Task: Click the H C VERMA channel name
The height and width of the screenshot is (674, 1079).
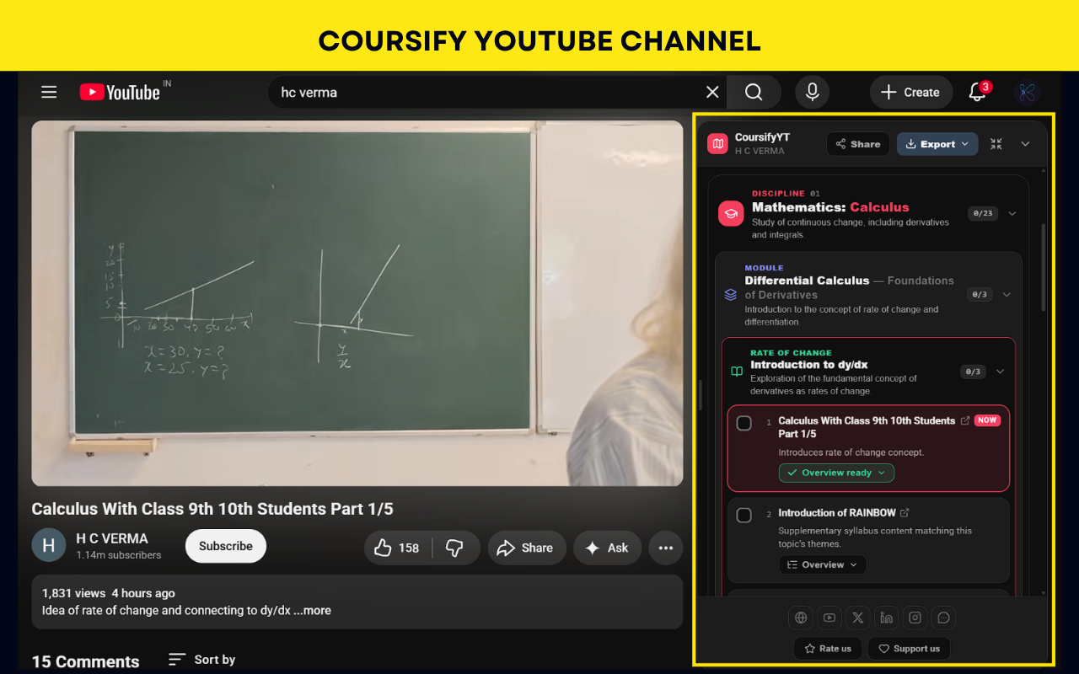Action: [112, 538]
